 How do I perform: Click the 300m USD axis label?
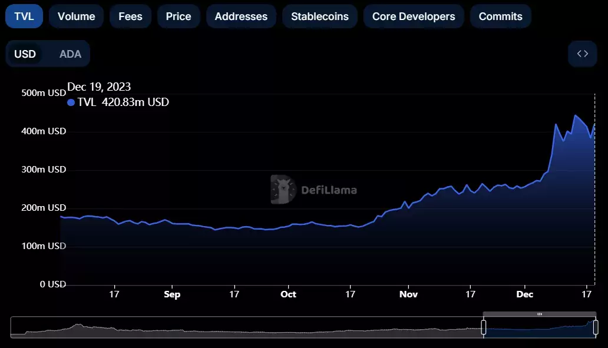click(44, 170)
